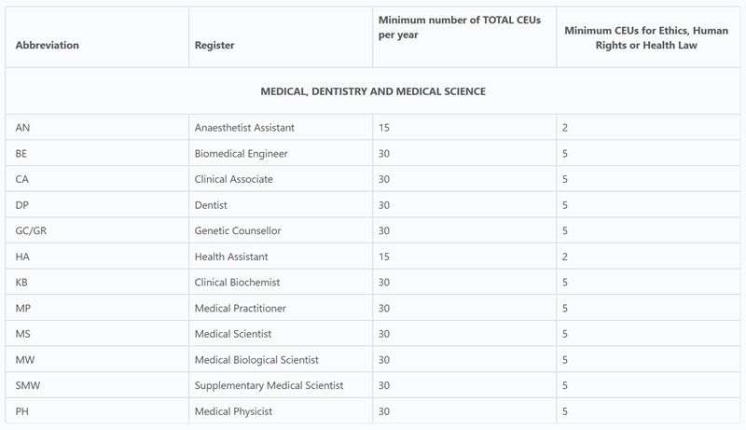This screenshot has height=430, width=746.
Task: Click the Medical Physicist register cell
Action: (x=233, y=411)
